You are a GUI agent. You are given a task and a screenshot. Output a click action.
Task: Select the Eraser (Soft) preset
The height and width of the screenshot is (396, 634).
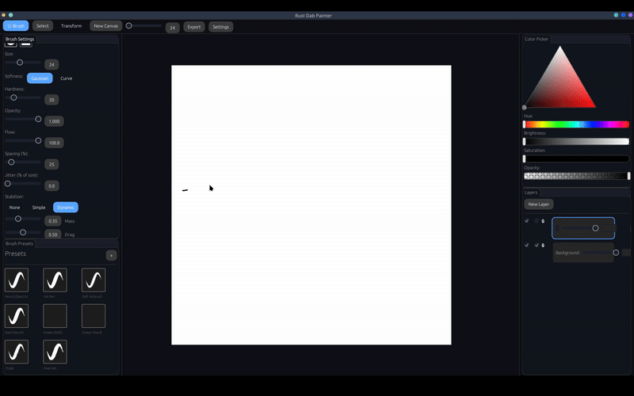click(x=55, y=316)
